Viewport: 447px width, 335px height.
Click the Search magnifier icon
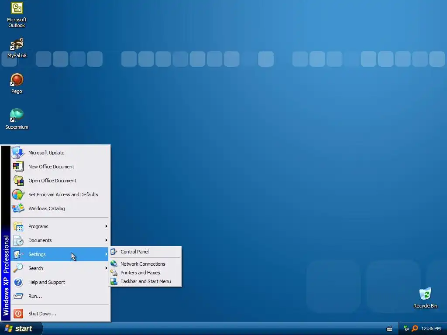pyautogui.click(x=18, y=268)
